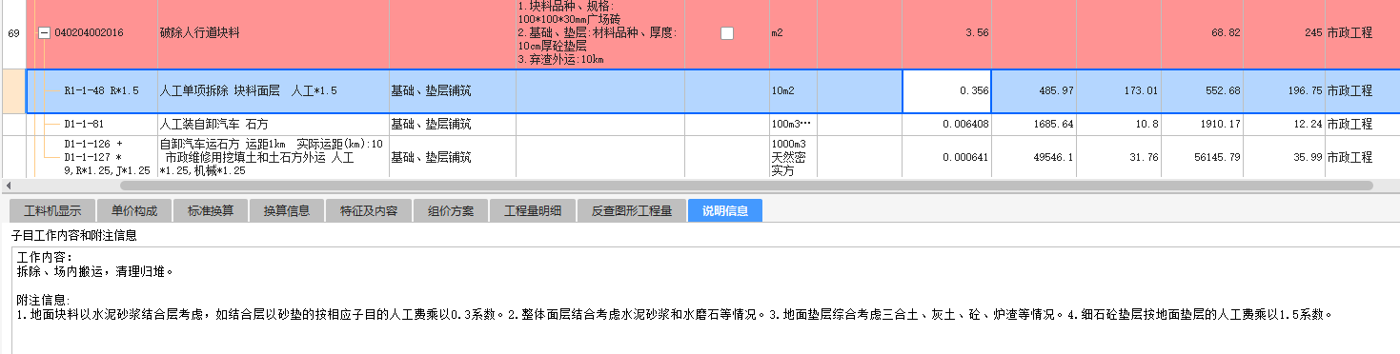Click the 173.01 value cell
The width and height of the screenshot is (1400, 354).
pos(1120,91)
